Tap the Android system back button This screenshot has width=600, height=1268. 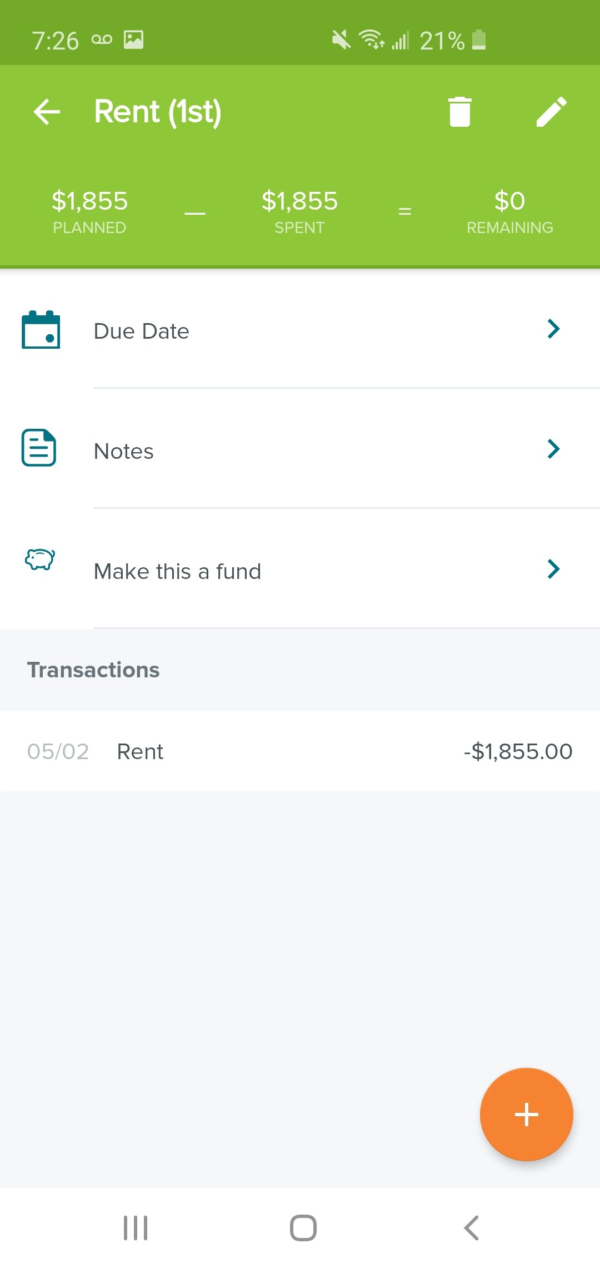(471, 1228)
